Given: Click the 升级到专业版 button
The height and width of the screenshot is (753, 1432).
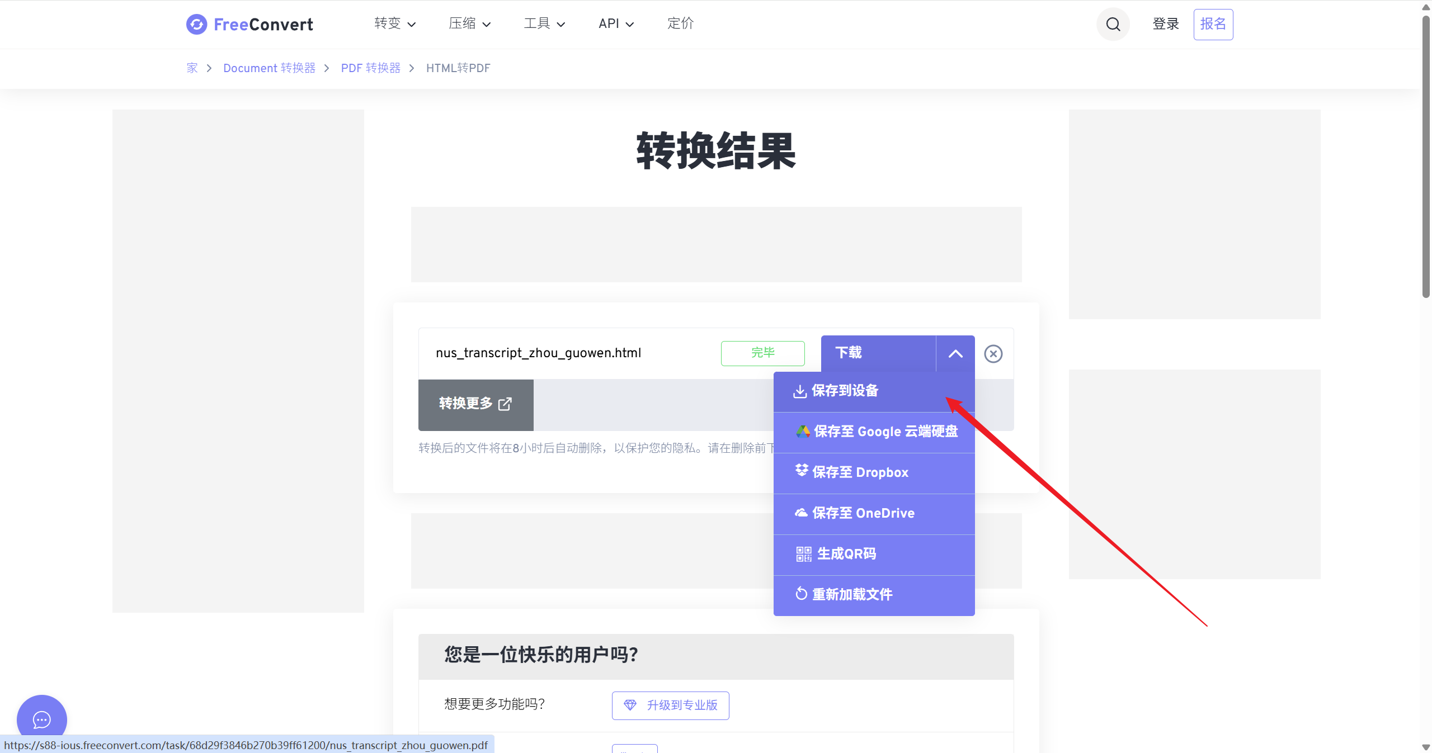Looking at the screenshot, I should pyautogui.click(x=670, y=705).
